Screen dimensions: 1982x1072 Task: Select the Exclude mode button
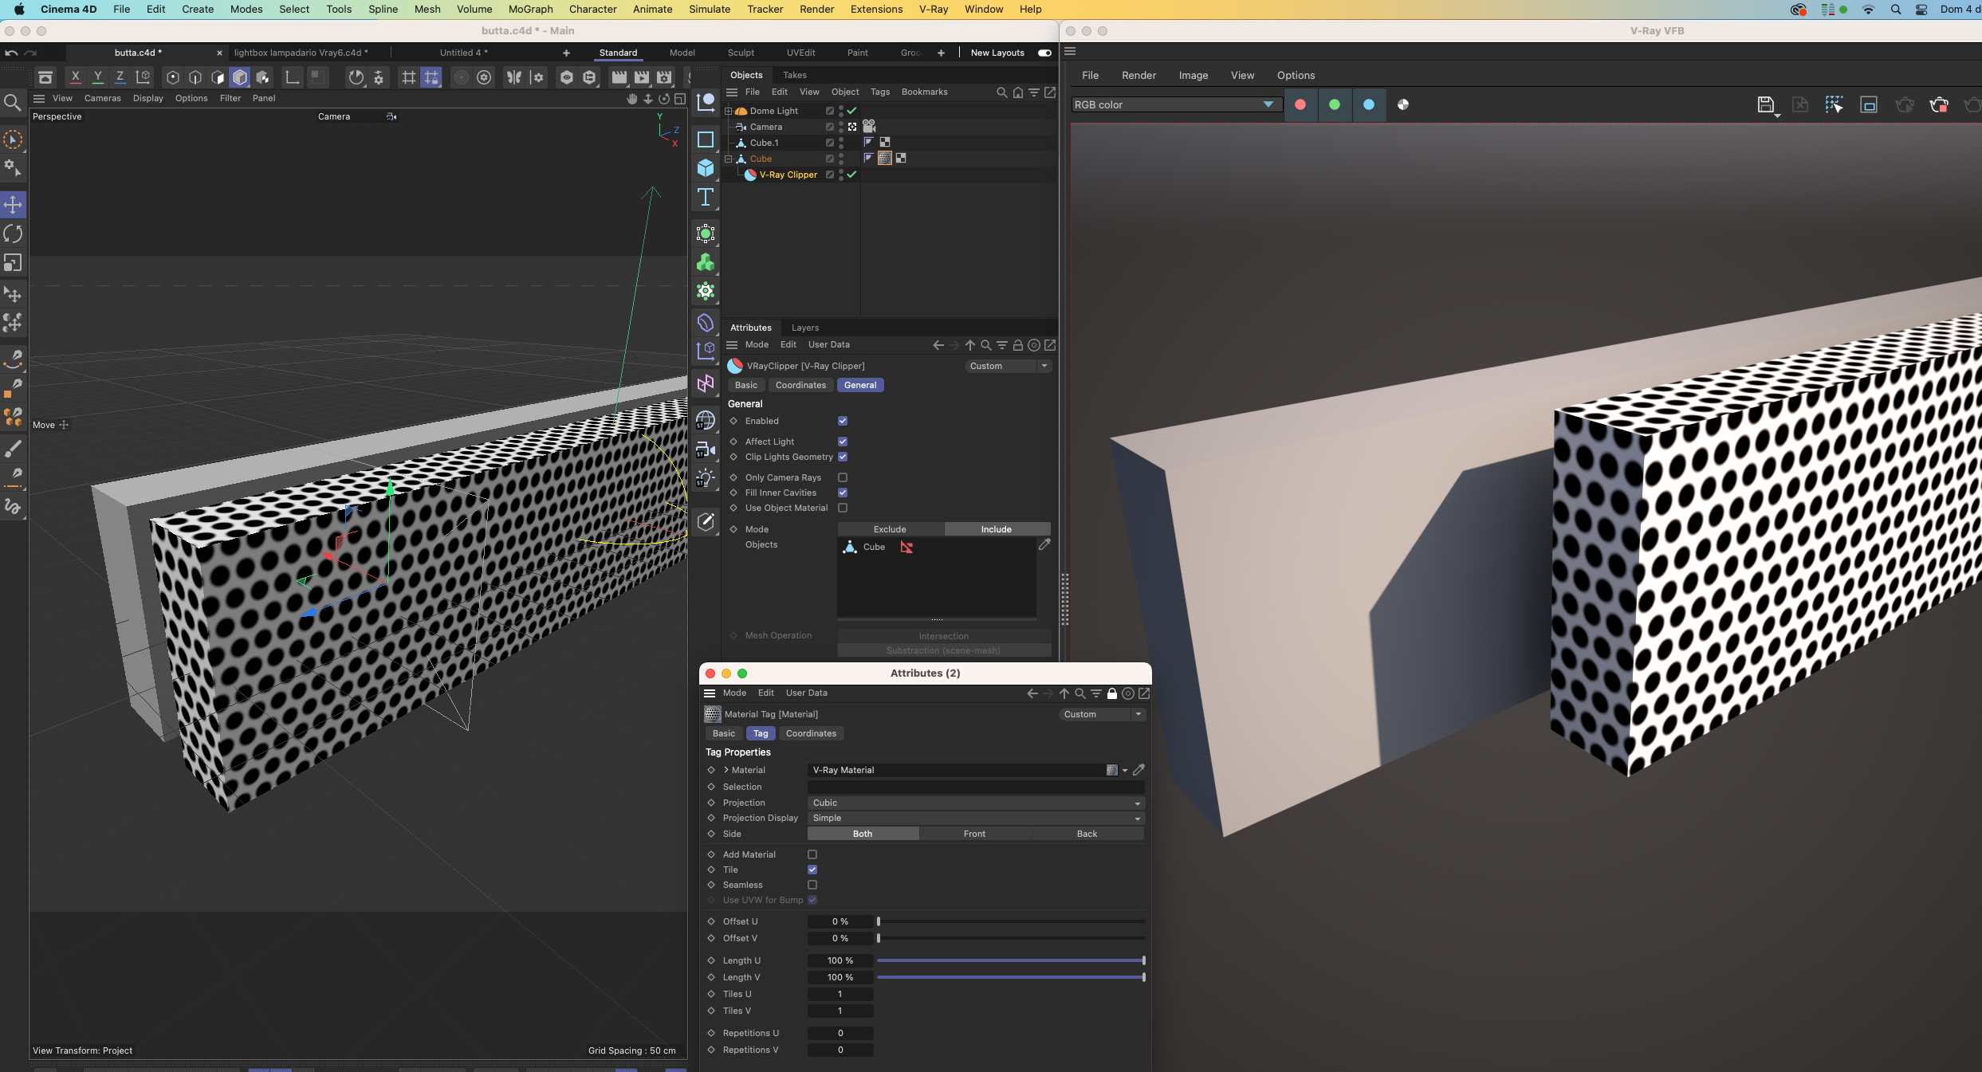click(x=890, y=529)
